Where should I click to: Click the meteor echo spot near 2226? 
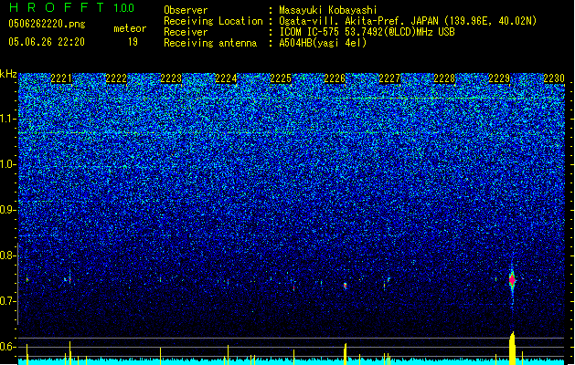pyautogui.click(x=345, y=286)
